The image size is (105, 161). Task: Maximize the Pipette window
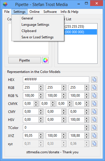click(x=86, y=3)
